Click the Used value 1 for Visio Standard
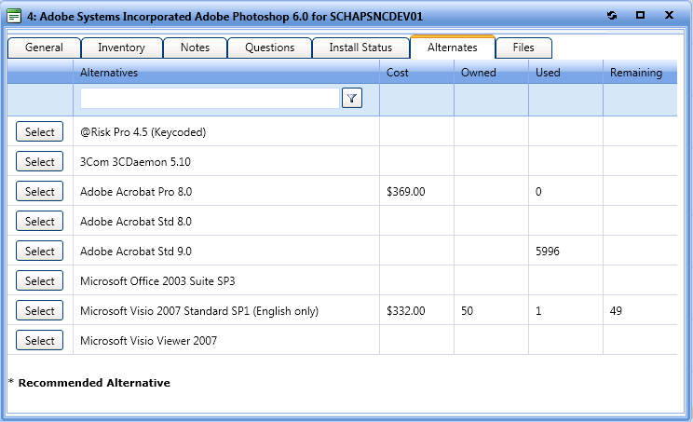 [x=538, y=310]
